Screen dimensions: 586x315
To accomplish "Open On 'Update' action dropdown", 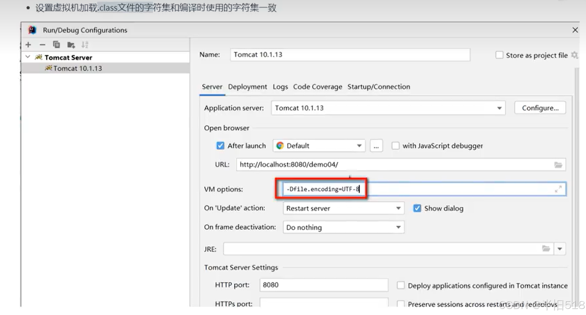I will pos(343,208).
